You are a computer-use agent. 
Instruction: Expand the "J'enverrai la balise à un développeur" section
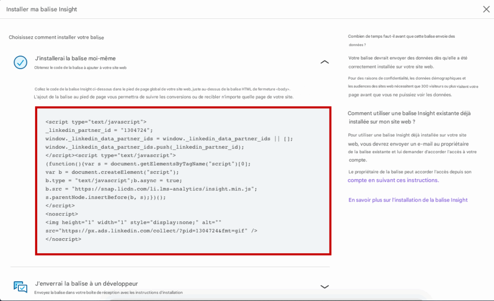pos(325,287)
